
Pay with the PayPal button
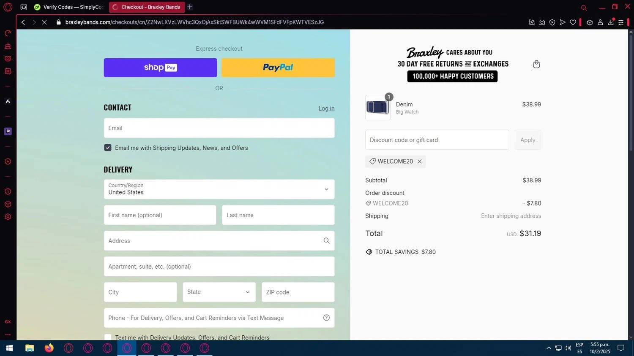[278, 67]
